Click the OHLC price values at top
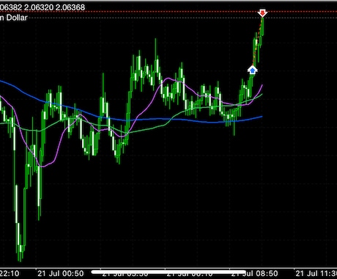 tap(42, 7)
